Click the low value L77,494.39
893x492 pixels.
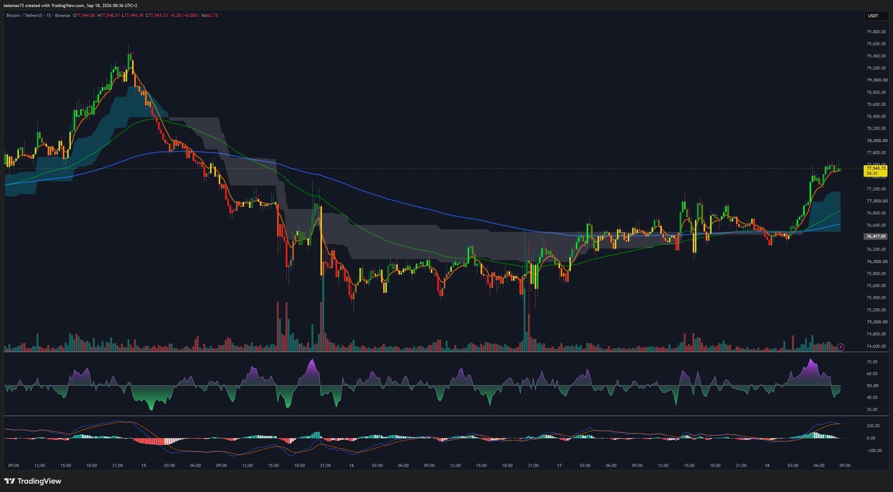coord(133,15)
